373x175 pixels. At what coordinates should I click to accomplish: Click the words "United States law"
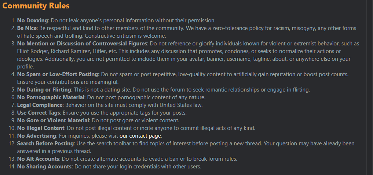tap(180, 105)
